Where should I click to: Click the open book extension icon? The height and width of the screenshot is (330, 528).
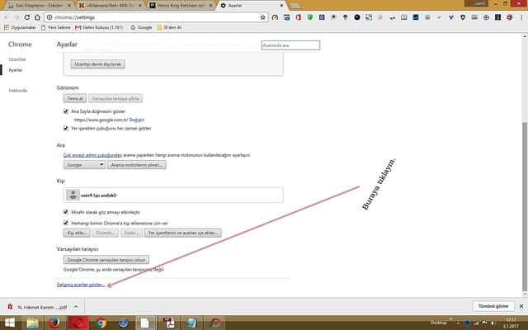pos(403,17)
